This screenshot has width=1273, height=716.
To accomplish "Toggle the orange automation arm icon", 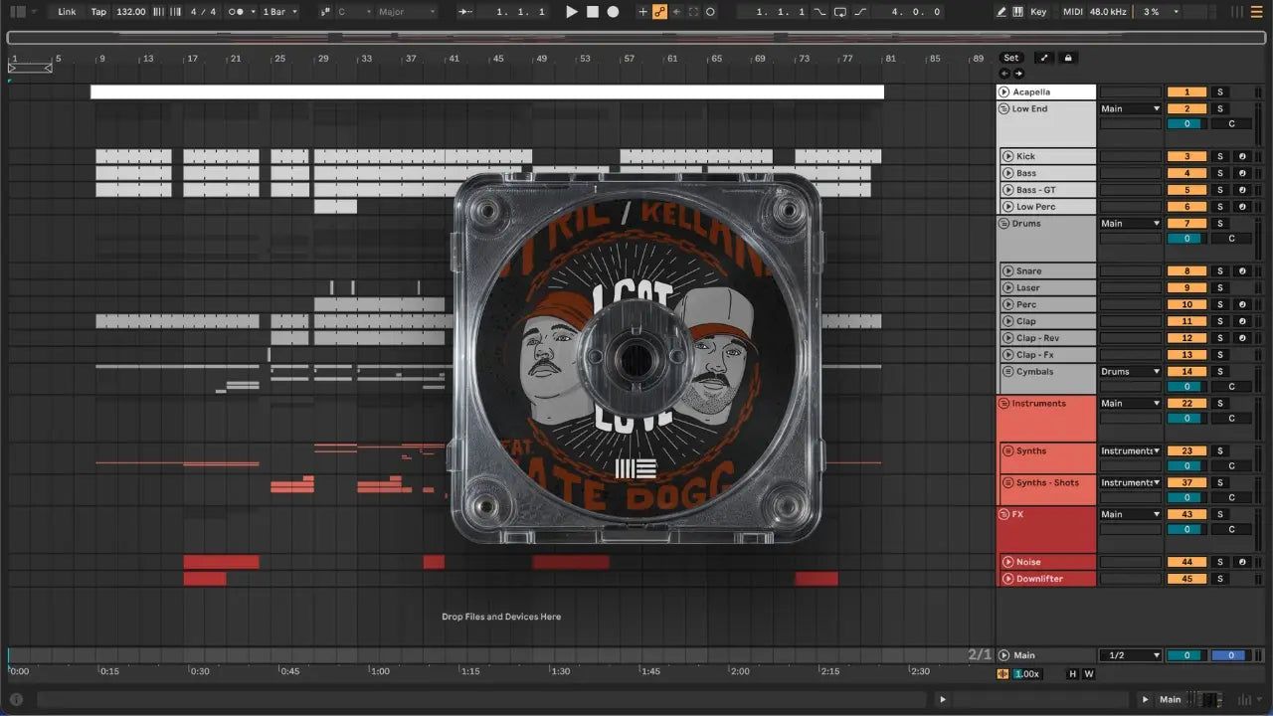I will [x=659, y=12].
